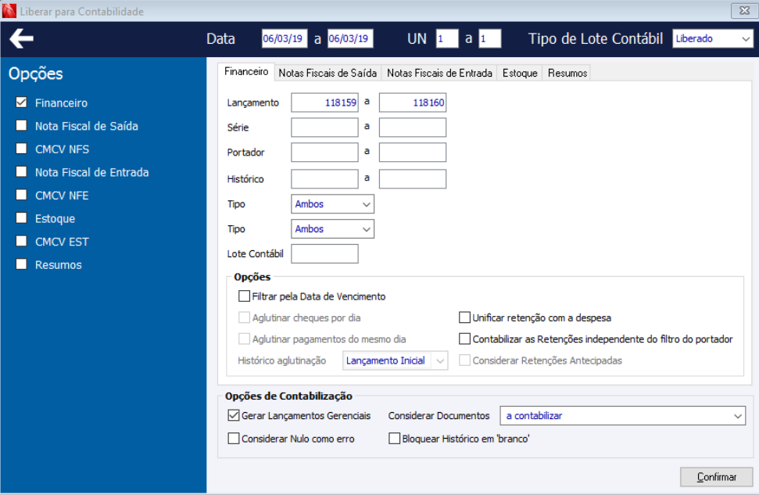The height and width of the screenshot is (495, 759).
Task: Click the disabled Aglutinar cheques por dia checkbox
Action: click(x=245, y=317)
